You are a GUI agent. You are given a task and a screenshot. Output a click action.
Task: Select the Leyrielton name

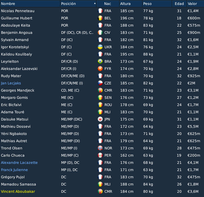point(10,61)
